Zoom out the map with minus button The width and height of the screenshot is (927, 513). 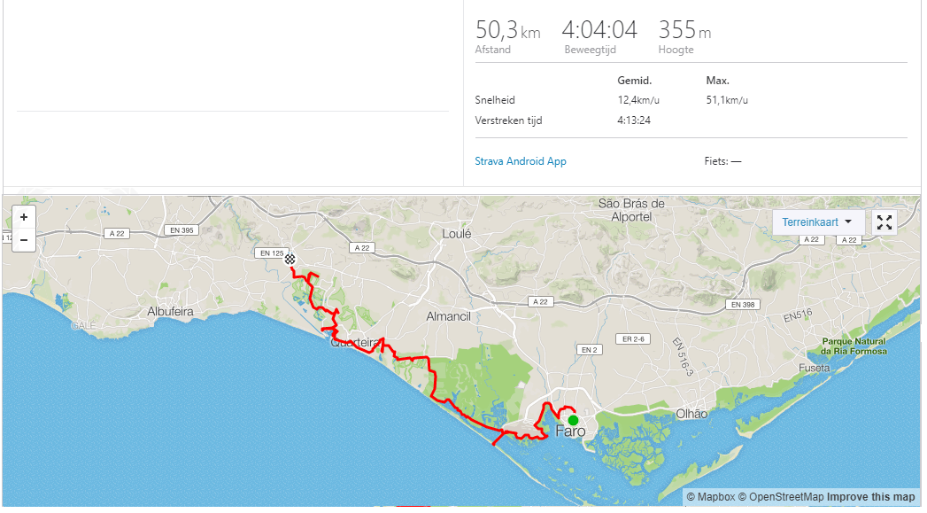pyautogui.click(x=24, y=240)
